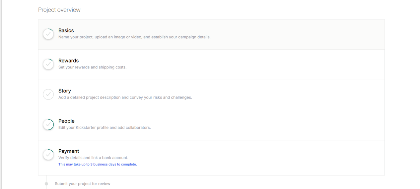
Task: Select the Payment section title
Action: pyautogui.click(x=69, y=151)
